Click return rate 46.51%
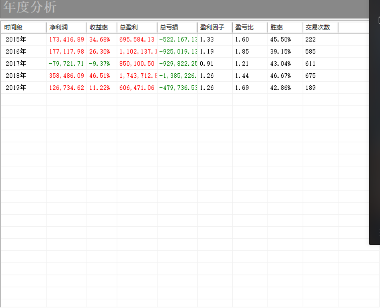 click(x=100, y=76)
